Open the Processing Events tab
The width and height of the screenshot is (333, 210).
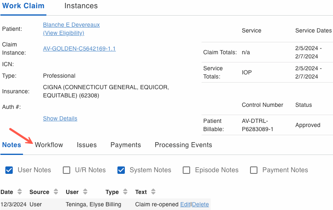(x=183, y=145)
